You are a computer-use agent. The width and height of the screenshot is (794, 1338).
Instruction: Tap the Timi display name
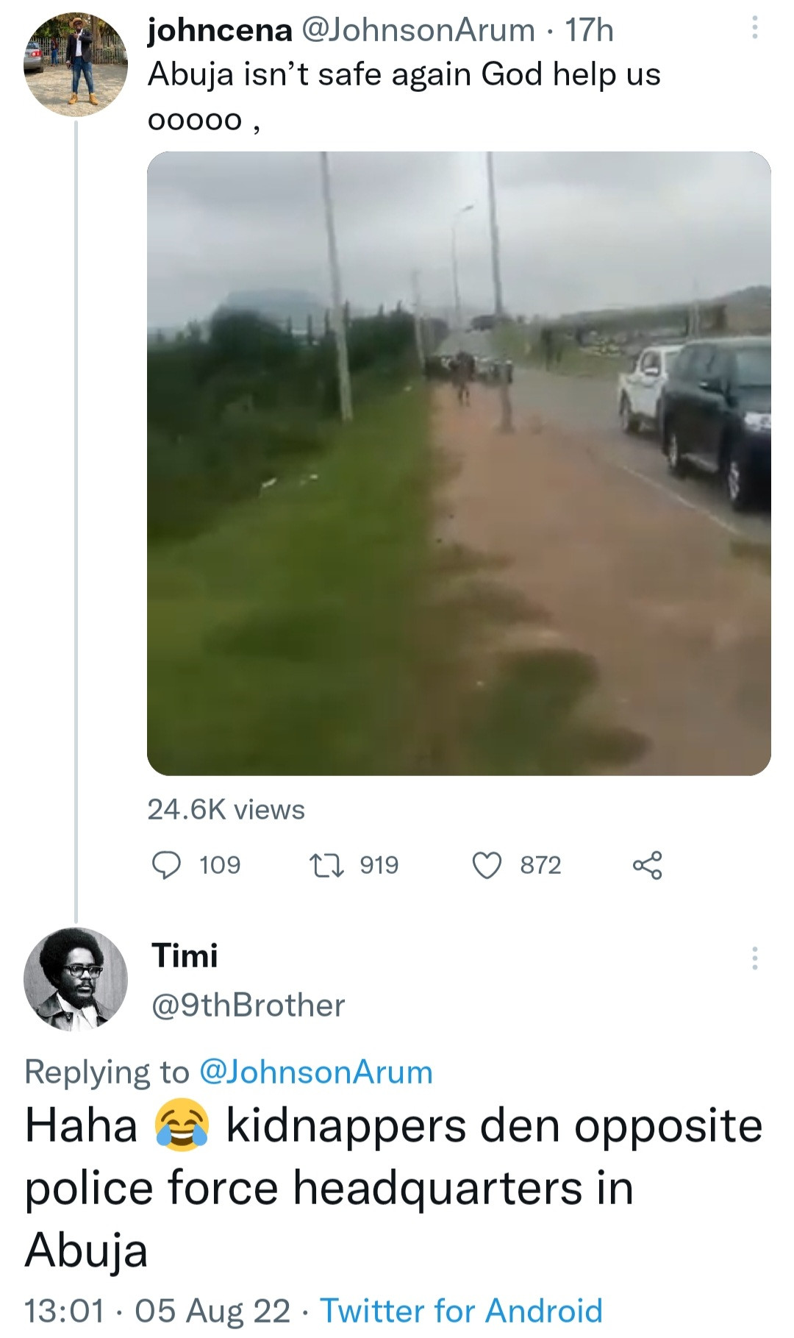pyautogui.click(x=185, y=956)
